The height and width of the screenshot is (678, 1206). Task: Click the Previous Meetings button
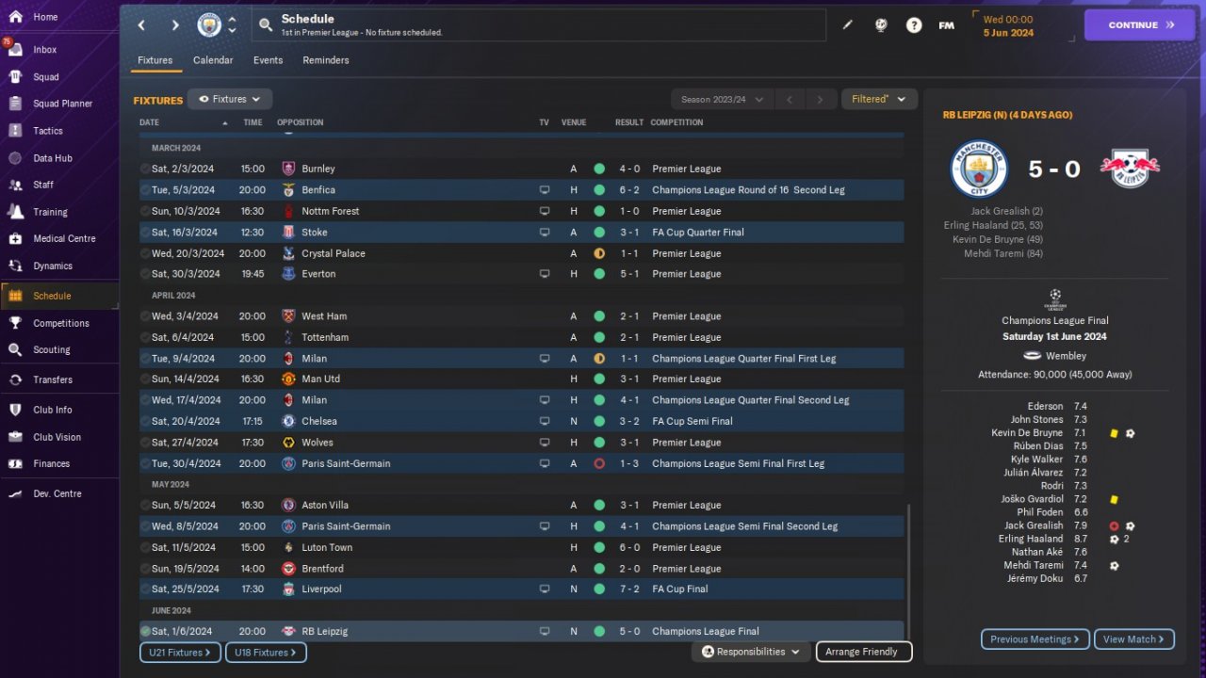(x=1035, y=639)
